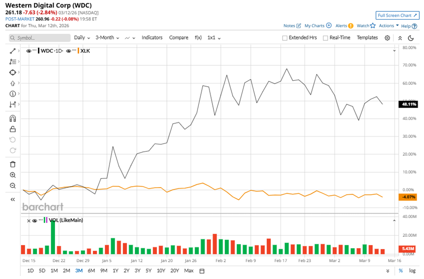Click the VOL green-purple color marker
Image resolution: width=424 pixels, height=279 pixels.
(46, 220)
